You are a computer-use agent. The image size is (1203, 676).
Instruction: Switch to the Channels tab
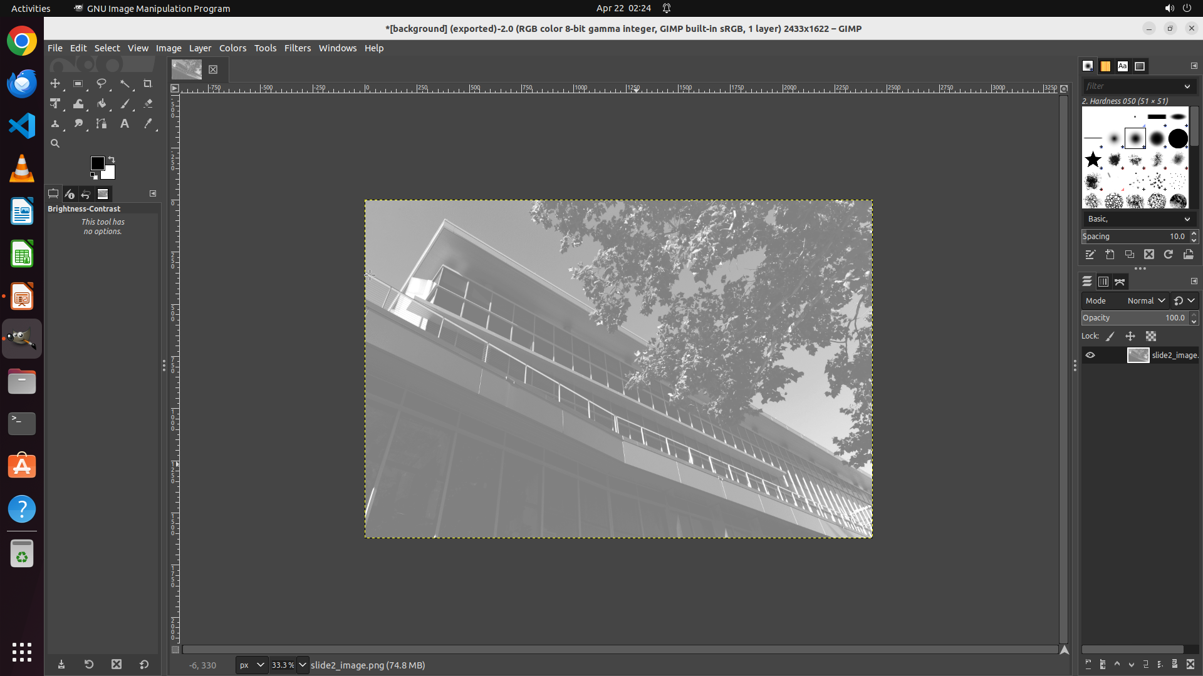click(x=1103, y=282)
